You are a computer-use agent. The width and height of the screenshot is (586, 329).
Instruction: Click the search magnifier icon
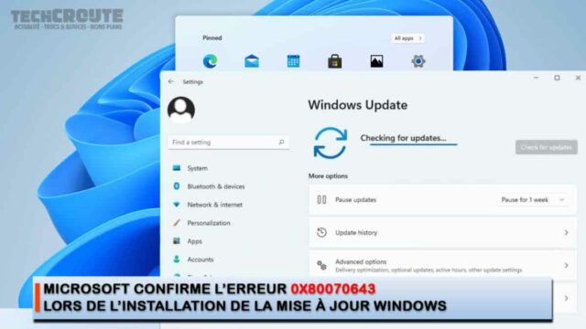281,143
